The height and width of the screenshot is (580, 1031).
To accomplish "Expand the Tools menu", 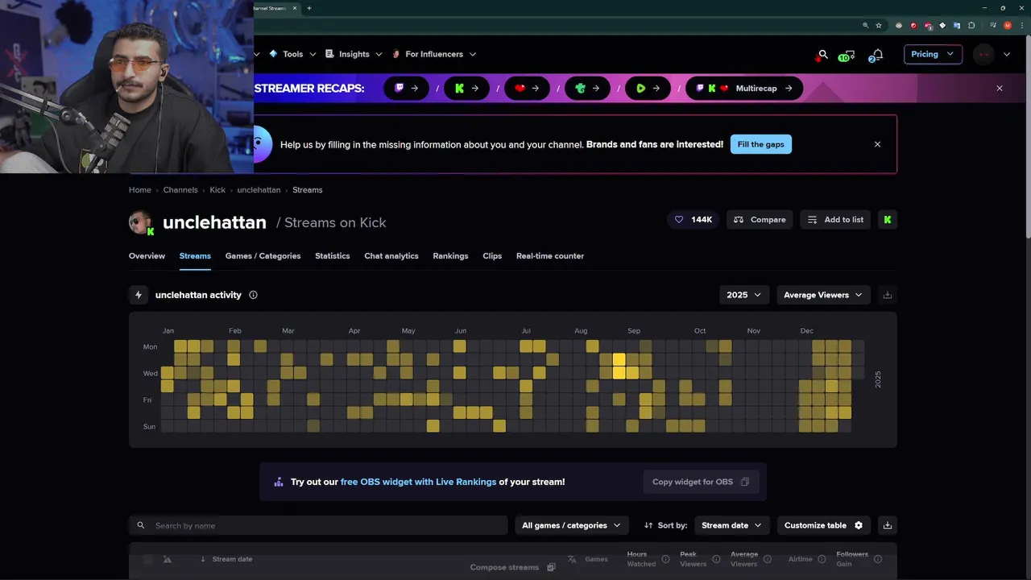I will point(292,54).
